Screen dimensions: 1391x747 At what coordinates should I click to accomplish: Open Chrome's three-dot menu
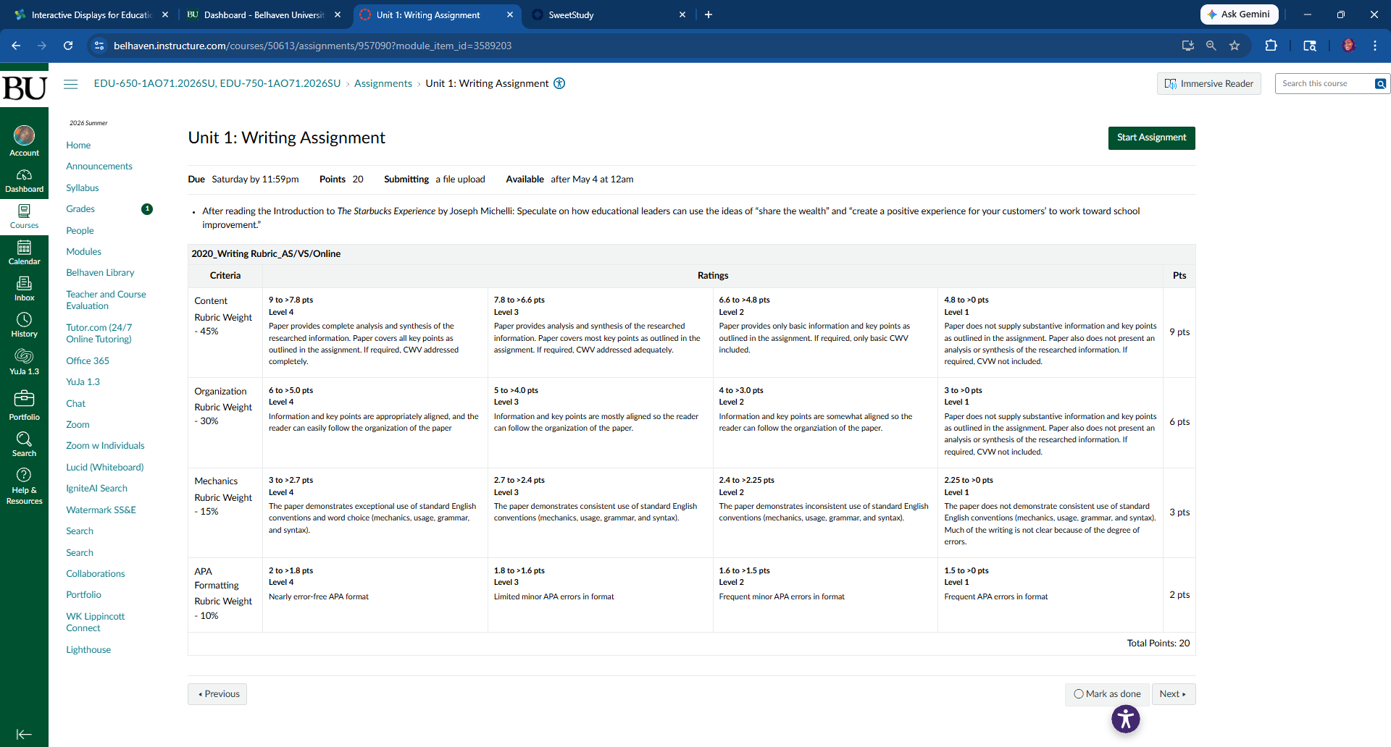[x=1374, y=46]
